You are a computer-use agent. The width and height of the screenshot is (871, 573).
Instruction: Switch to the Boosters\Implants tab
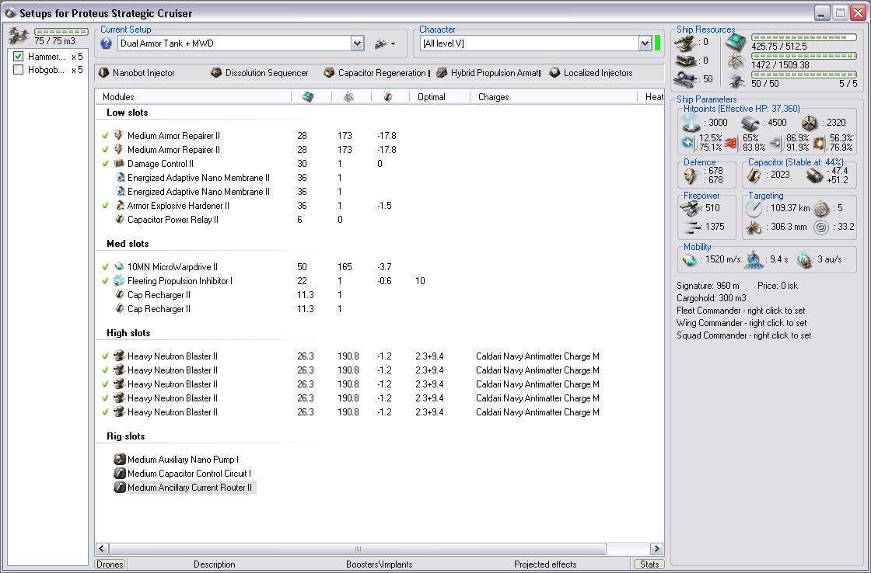379,564
